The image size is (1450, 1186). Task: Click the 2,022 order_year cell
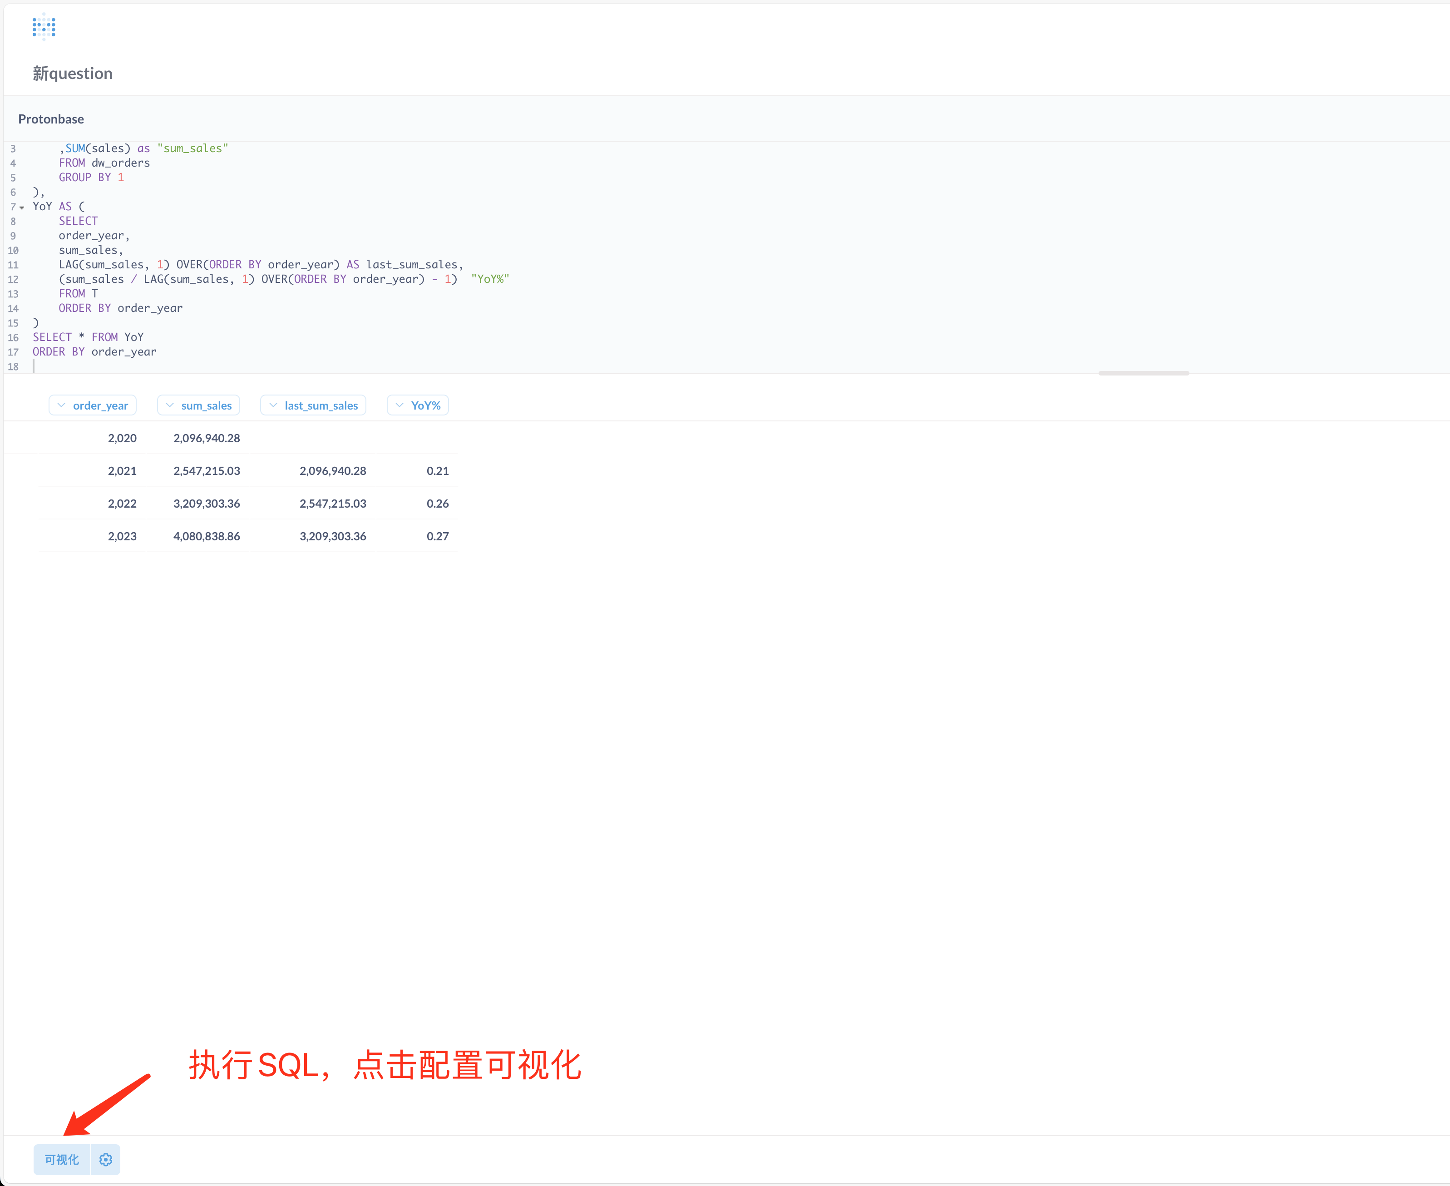122,504
